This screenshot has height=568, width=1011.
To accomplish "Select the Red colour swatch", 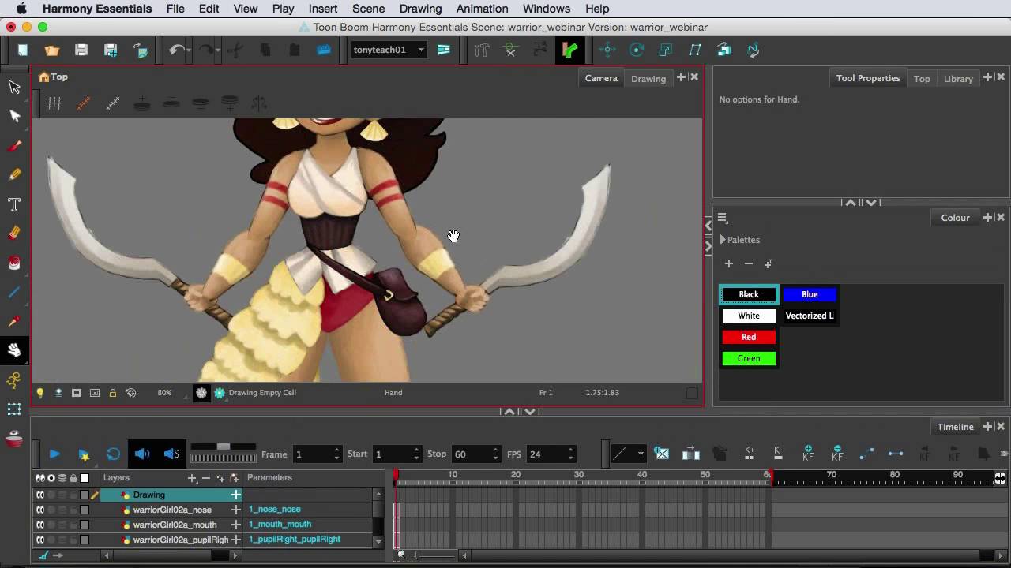I will [x=749, y=337].
